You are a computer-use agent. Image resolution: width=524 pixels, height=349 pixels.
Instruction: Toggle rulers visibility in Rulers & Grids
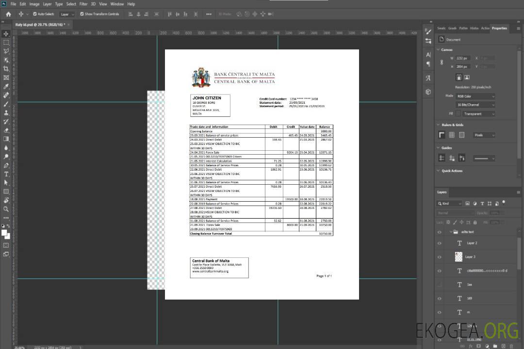pyautogui.click(x=442, y=135)
